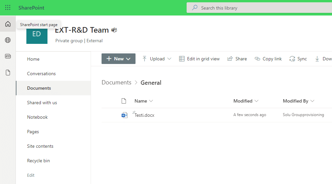Open Recycle bin navigation item
The width and height of the screenshot is (332, 184).
pyautogui.click(x=38, y=161)
